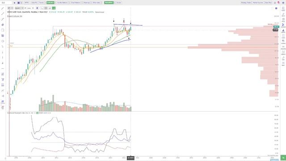286x161 pixels.
Task: Click the green icon after the crosshair tool
Action: tap(54, 8)
